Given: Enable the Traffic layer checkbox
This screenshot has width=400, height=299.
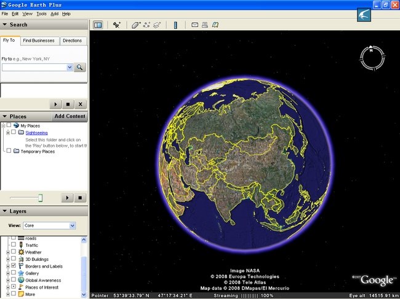Looking at the screenshot, I should point(14,244).
